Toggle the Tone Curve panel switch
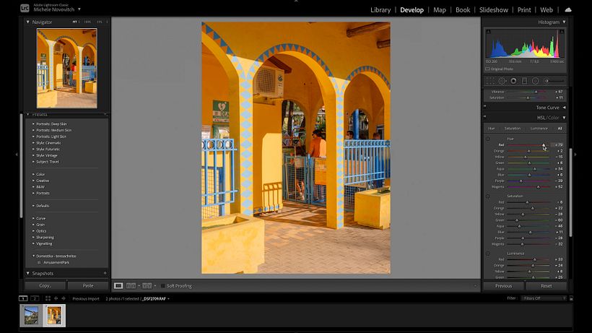 click(x=485, y=106)
